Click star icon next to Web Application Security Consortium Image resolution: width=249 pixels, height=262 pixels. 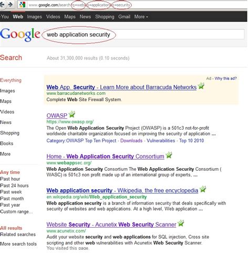169,155
